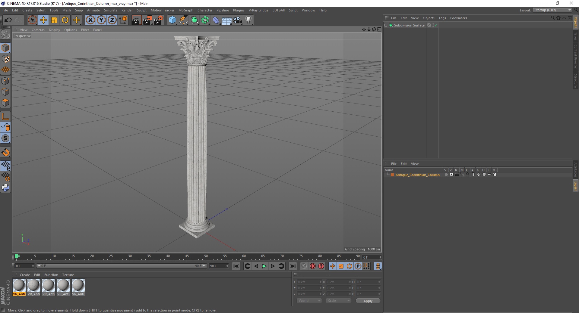Screen dimensions: 579x313
Task: Go to the next frame
Action: click(x=273, y=266)
